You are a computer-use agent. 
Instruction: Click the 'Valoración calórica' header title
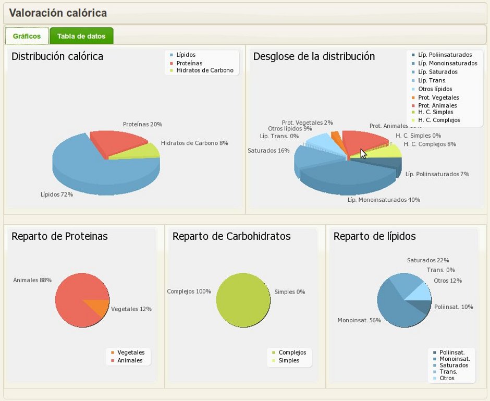pyautogui.click(x=58, y=13)
